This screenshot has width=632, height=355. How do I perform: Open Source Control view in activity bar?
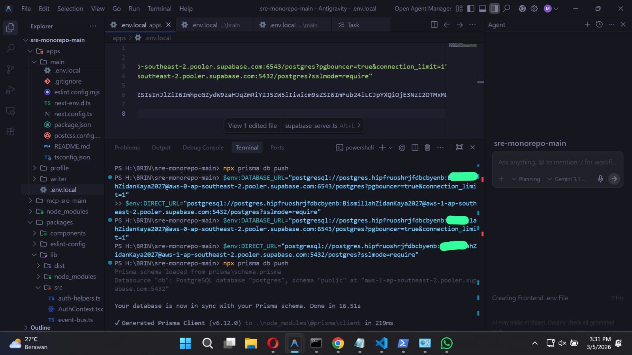(11, 69)
